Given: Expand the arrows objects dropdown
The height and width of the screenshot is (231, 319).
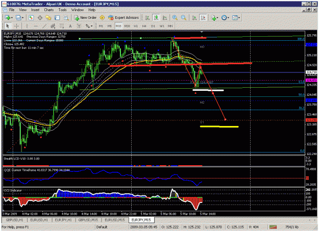Looking at the screenshot, I should (x=91, y=26).
